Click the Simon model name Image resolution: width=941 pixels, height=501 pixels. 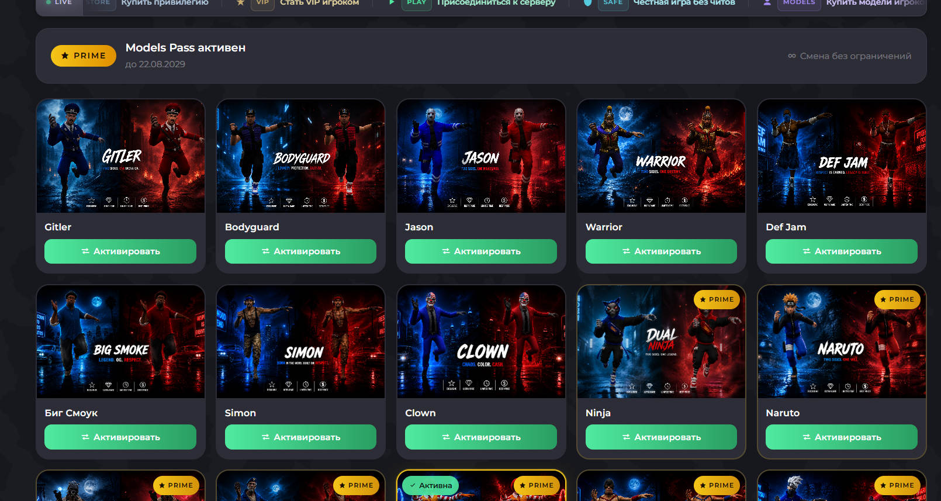click(x=240, y=413)
